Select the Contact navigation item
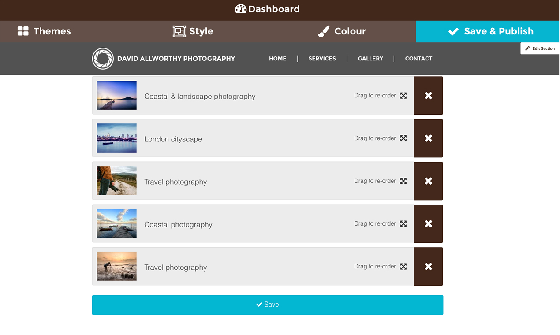560x335 pixels. (418, 59)
